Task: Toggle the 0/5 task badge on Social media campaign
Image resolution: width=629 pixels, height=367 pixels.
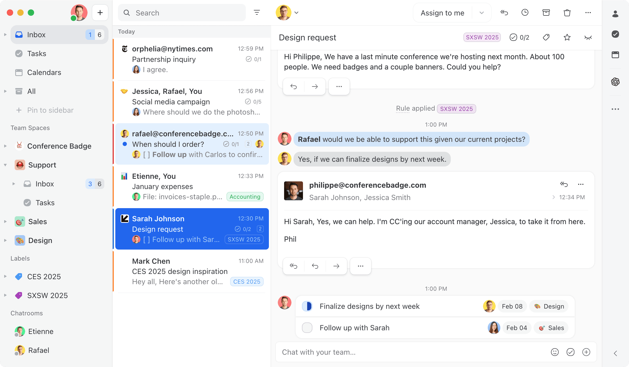Action: pyautogui.click(x=253, y=102)
